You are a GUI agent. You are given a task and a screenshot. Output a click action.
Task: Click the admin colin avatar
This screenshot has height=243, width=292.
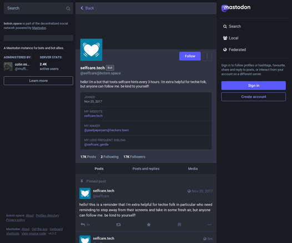click(8, 67)
